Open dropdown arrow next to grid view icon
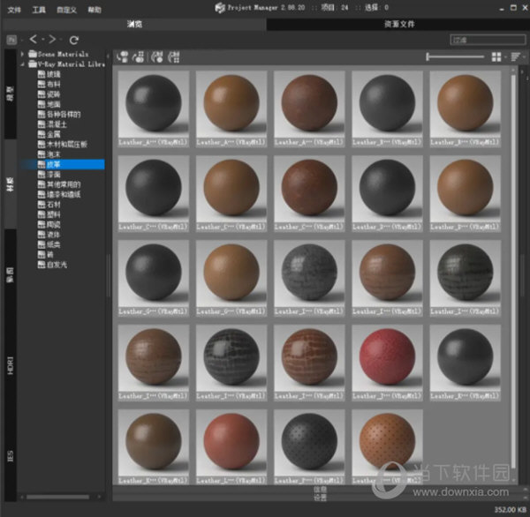The height and width of the screenshot is (517, 530). [505, 57]
